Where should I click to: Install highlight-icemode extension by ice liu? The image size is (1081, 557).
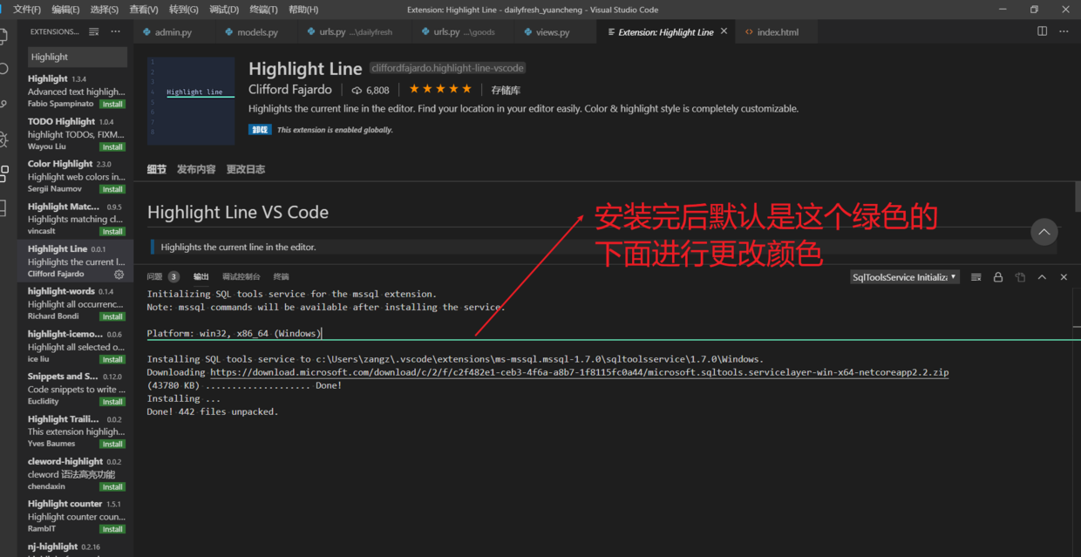tap(112, 359)
